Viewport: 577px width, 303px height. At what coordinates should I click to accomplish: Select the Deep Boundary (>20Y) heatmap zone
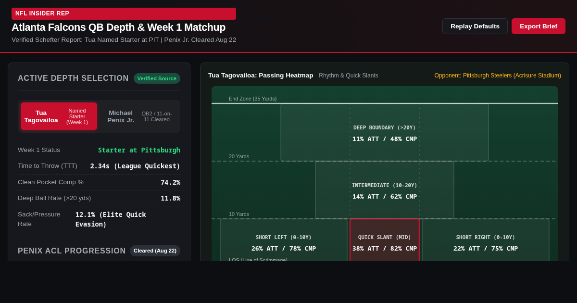click(x=385, y=132)
